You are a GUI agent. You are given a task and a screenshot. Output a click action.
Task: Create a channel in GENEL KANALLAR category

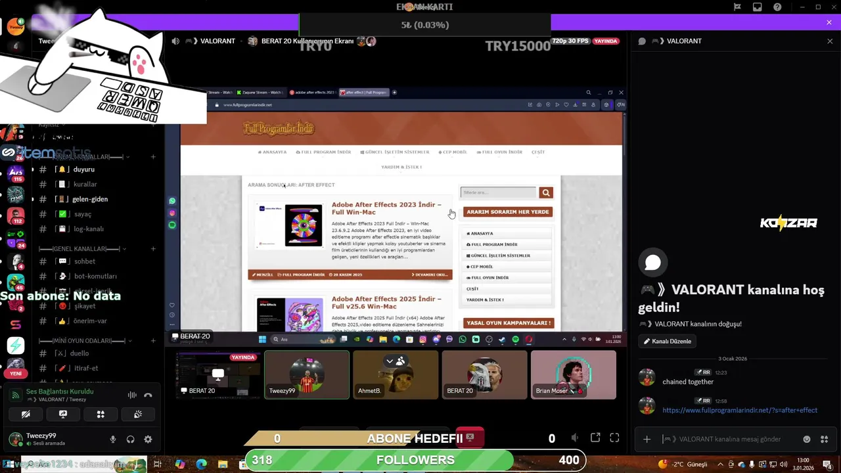[x=153, y=249]
